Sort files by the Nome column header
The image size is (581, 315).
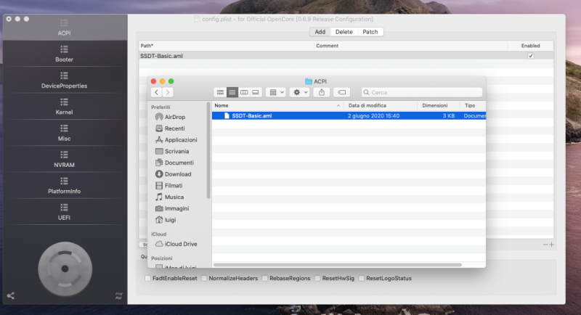pos(276,105)
